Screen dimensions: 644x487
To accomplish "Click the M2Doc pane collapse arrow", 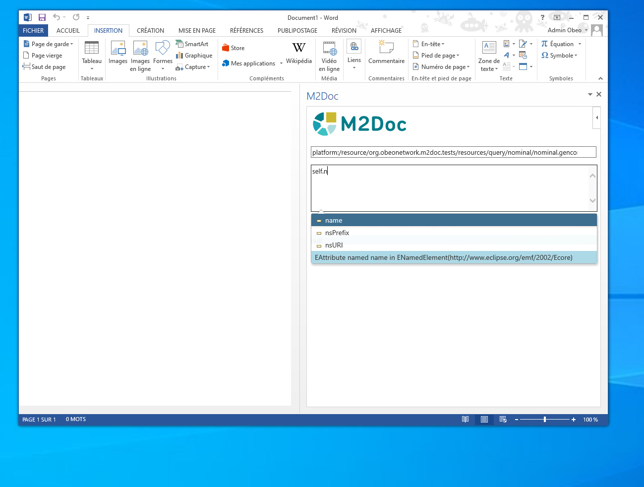I will 597,118.
